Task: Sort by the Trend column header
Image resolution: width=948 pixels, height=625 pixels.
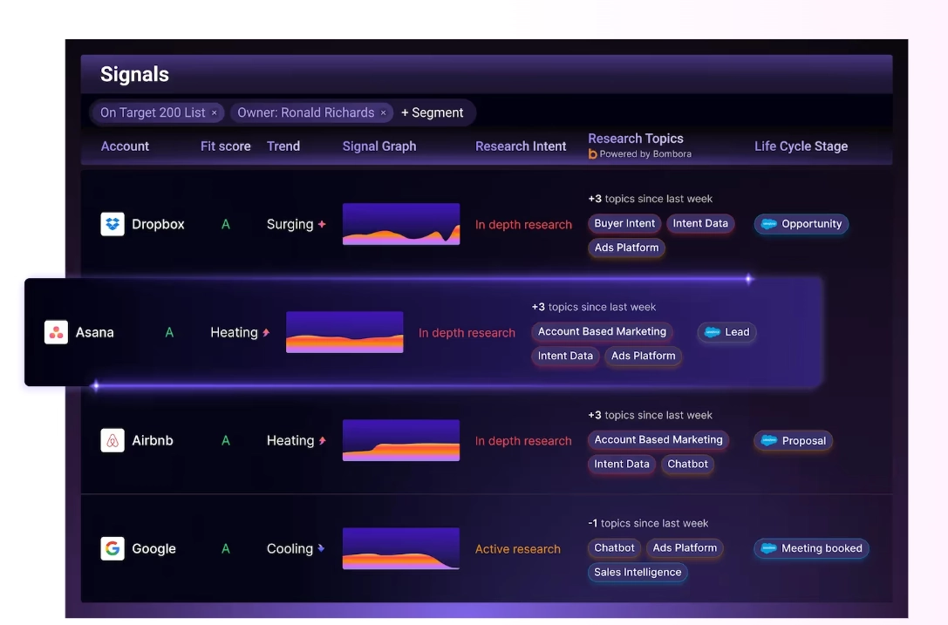Action: [283, 146]
